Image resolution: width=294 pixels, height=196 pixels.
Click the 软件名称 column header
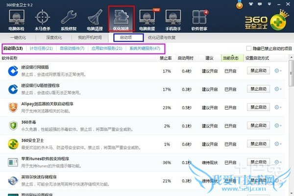pos(10,58)
